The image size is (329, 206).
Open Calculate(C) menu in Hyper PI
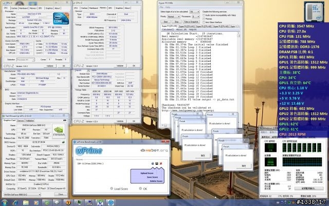coord(168,30)
